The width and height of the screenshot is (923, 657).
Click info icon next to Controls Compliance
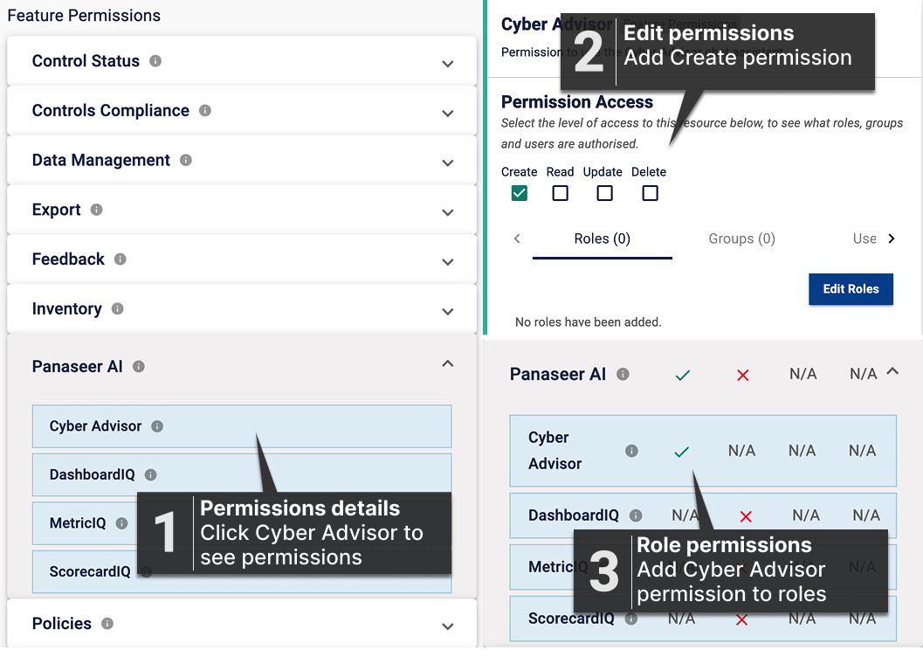(x=205, y=111)
